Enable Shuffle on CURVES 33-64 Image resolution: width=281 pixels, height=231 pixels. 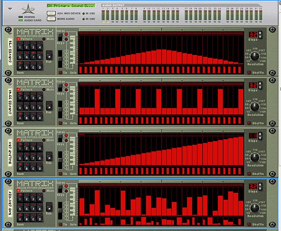click(x=249, y=123)
